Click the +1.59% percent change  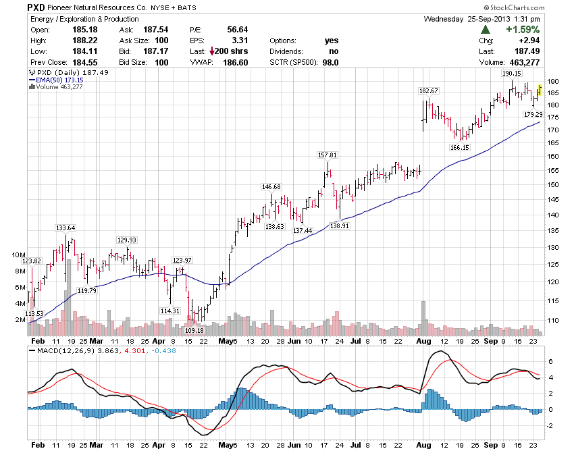(523, 30)
